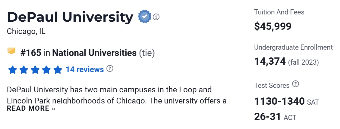This screenshot has height=129, width=340.
Task: Click the 14,374 undergraduate enrollment figure
Action: point(270,61)
